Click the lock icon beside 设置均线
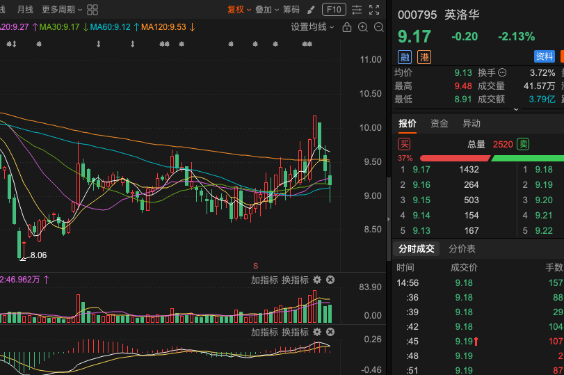This screenshot has height=375, width=564. click(x=347, y=27)
